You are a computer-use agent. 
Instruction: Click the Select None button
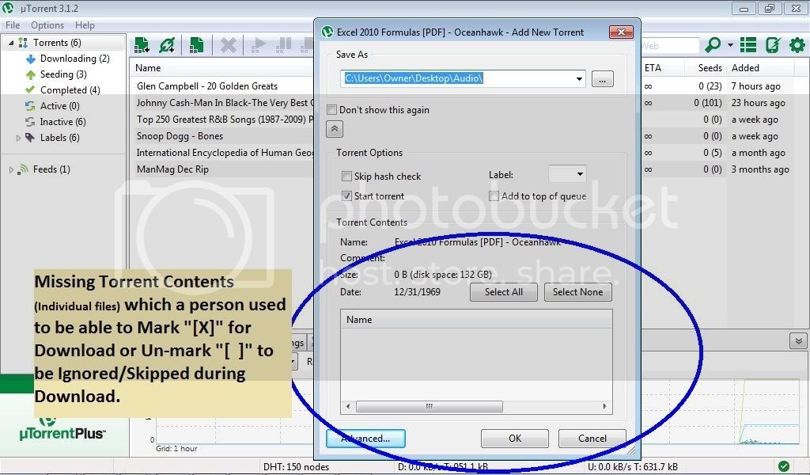[577, 292]
